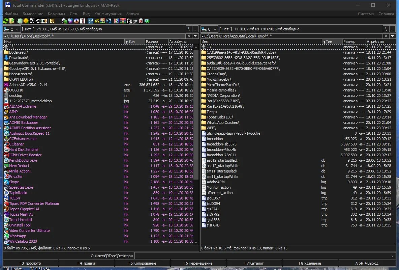Open the Файлы menu
The width and height of the screenshot is (399, 270).
(x=11, y=14)
